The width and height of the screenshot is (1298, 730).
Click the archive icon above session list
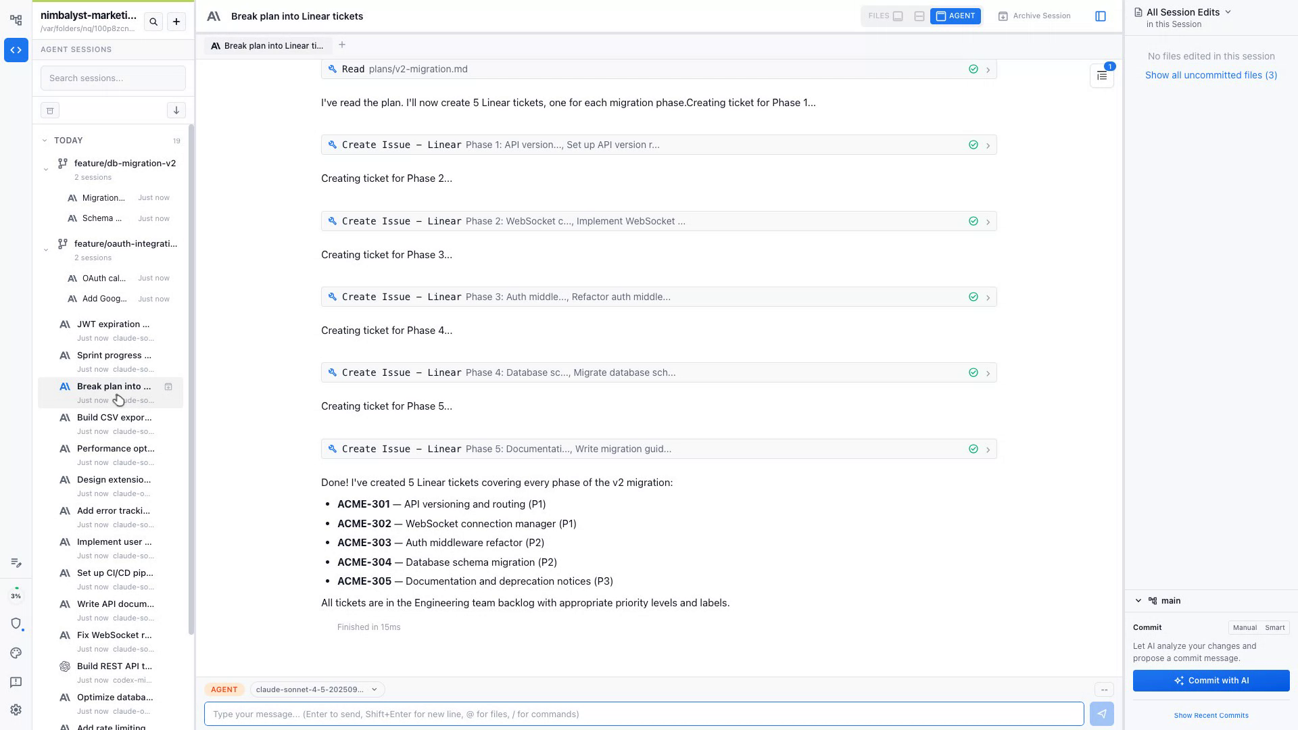(x=50, y=110)
